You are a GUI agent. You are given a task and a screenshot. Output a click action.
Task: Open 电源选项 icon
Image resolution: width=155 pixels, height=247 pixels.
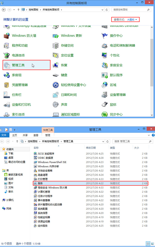tap(7, 55)
